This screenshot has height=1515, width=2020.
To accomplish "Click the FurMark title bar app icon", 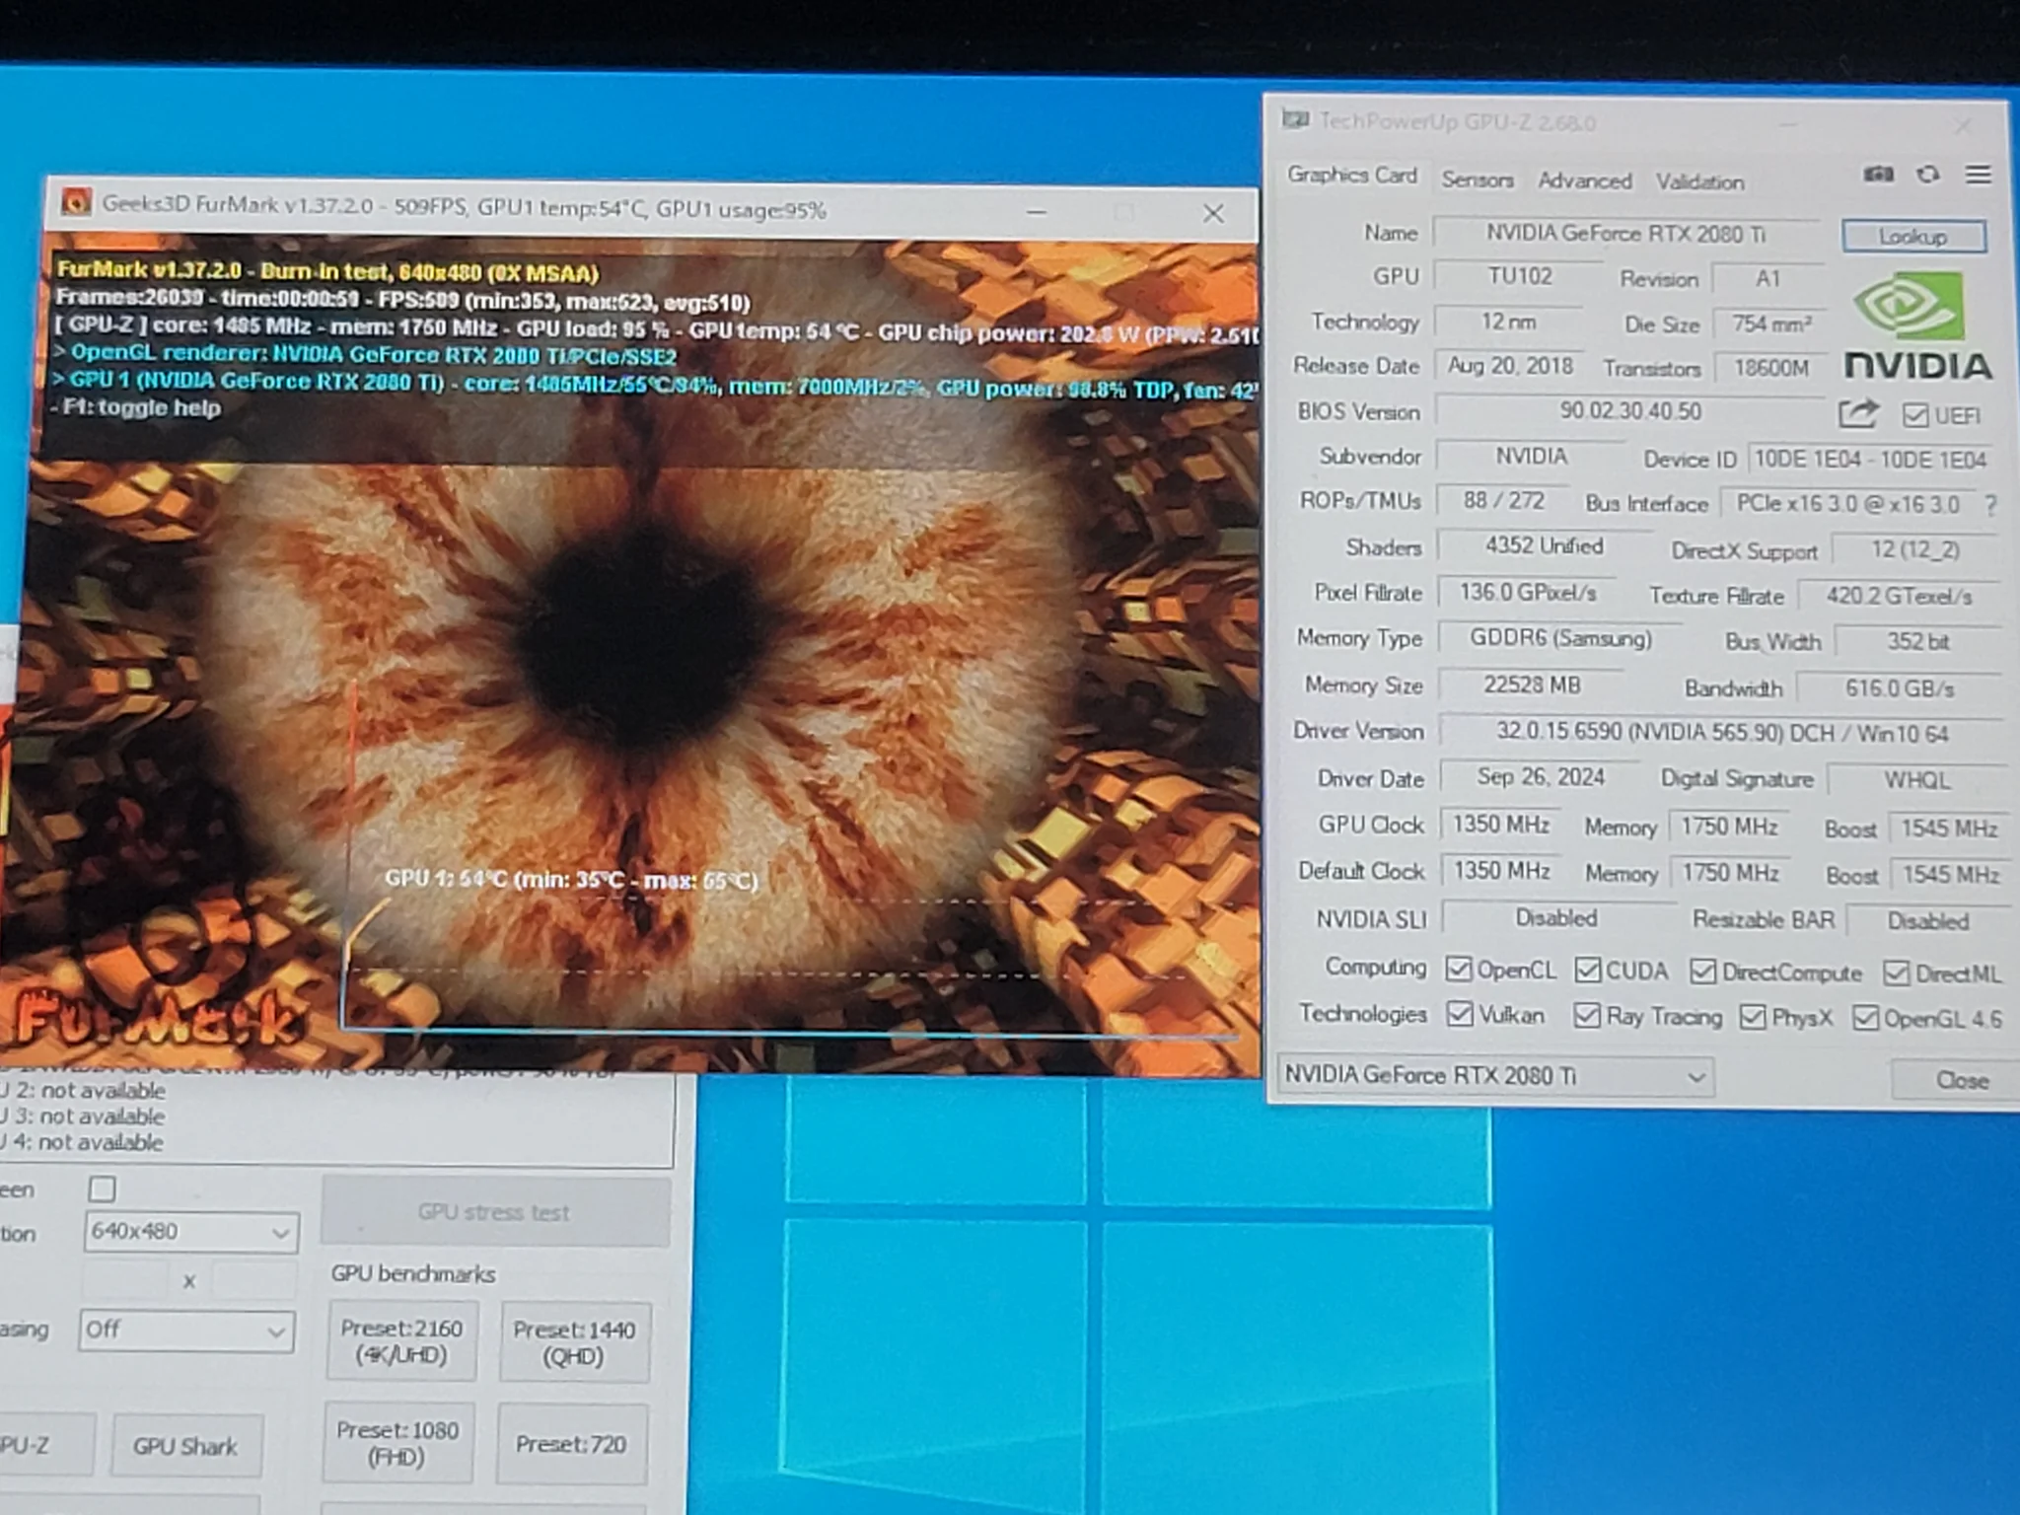I will pyautogui.click(x=76, y=202).
